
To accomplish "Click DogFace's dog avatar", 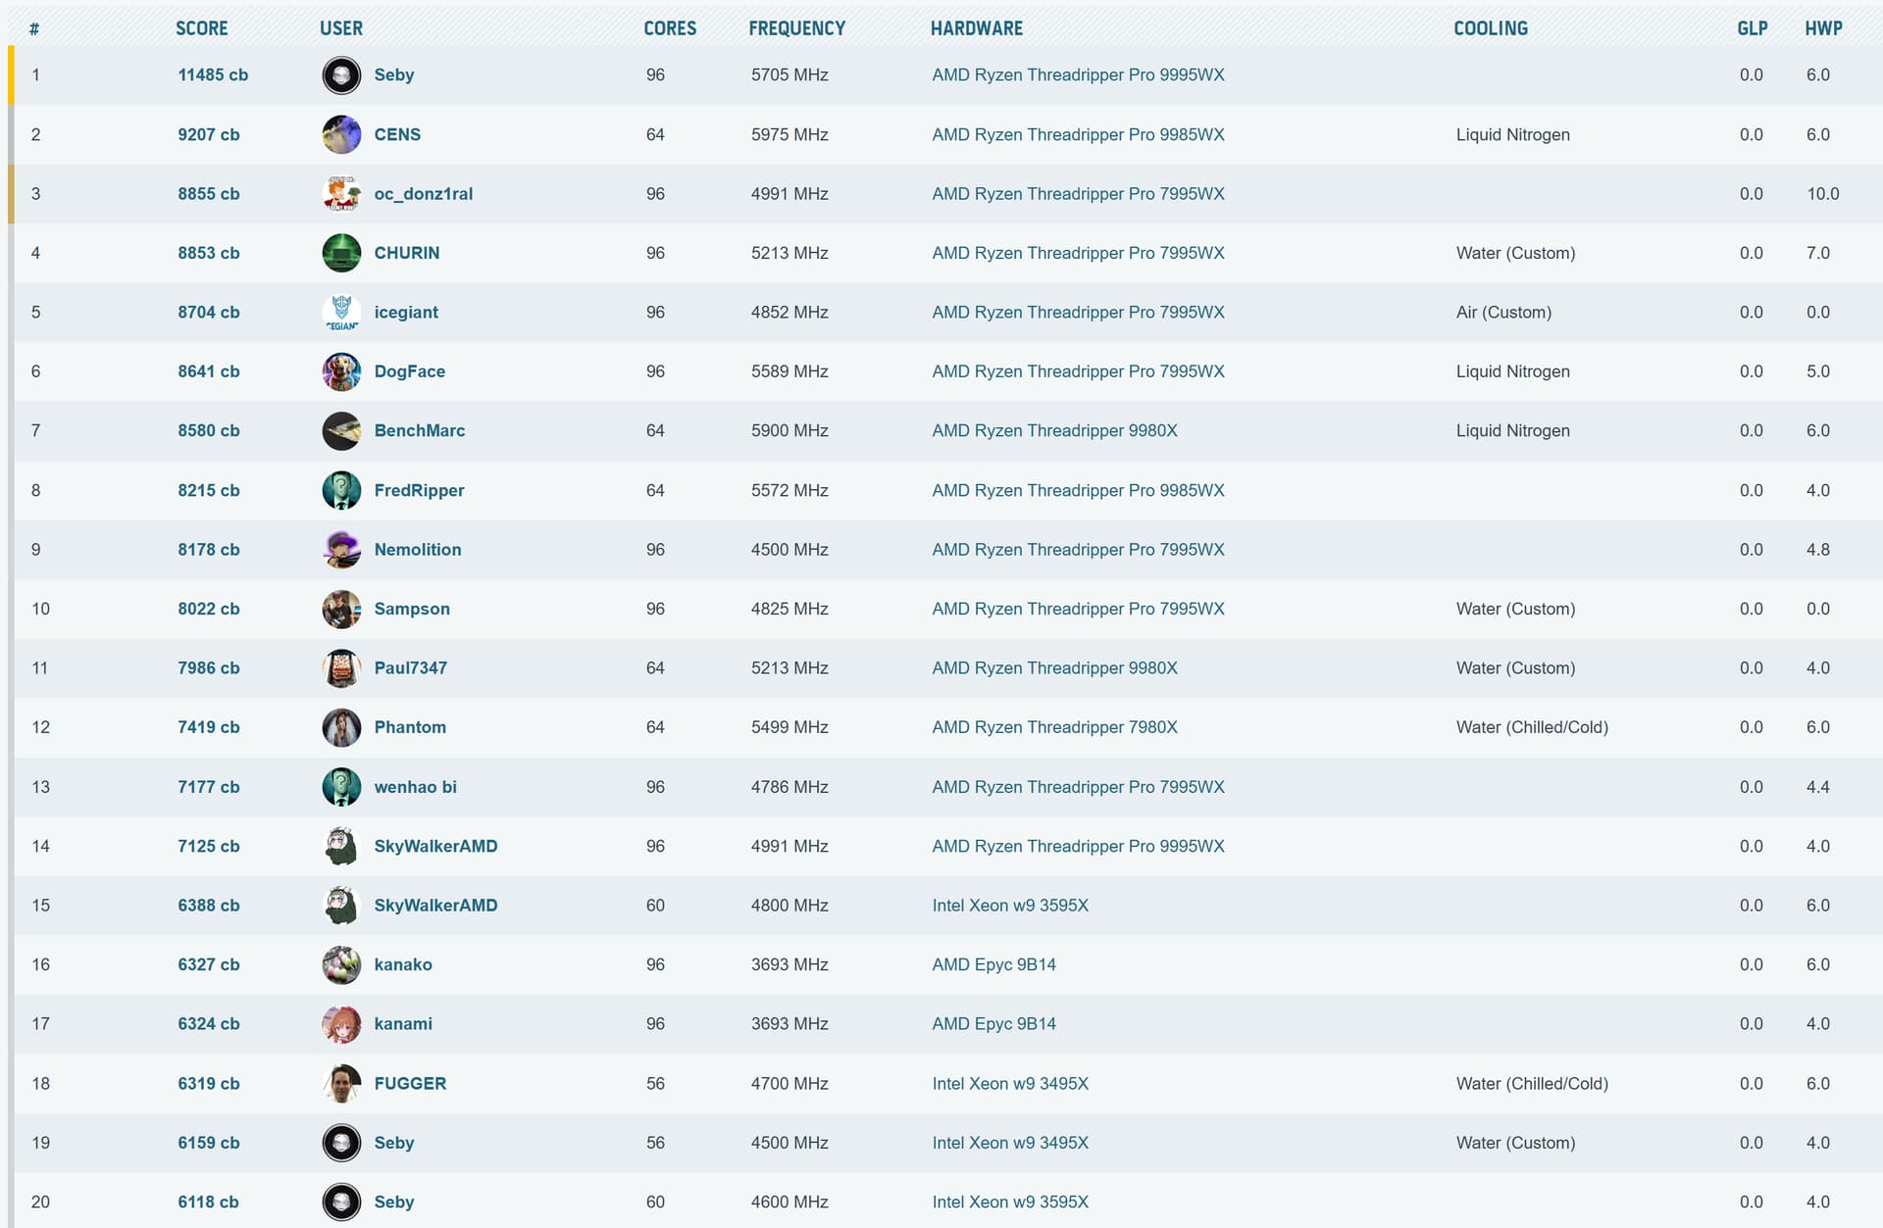I will [341, 371].
